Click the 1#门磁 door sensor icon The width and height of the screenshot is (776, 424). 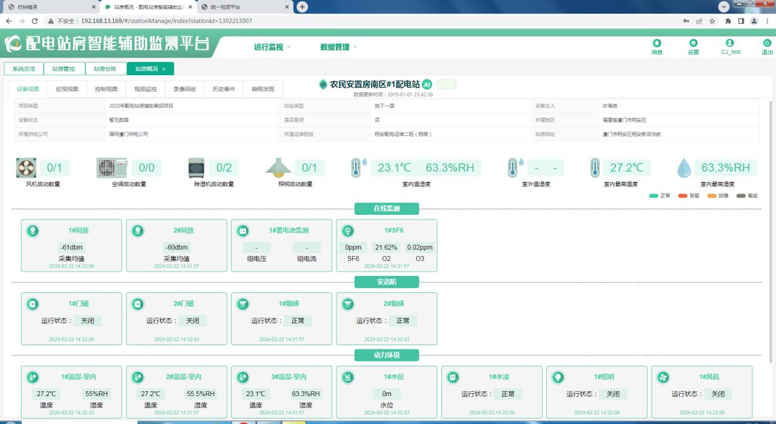pyautogui.click(x=33, y=303)
